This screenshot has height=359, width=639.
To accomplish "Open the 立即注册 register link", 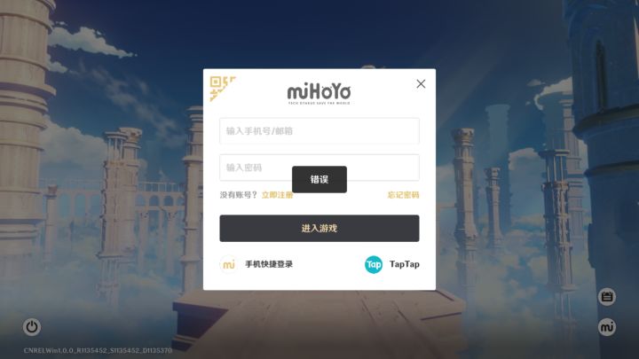I will (x=277, y=195).
